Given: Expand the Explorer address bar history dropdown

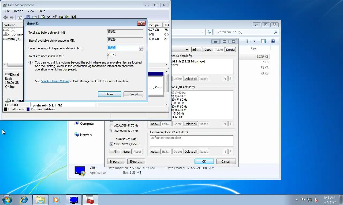Looking at the screenshot, I should [203, 32].
